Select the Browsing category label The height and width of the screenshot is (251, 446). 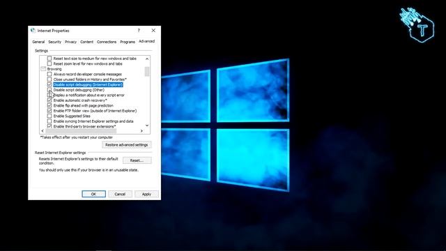point(54,69)
